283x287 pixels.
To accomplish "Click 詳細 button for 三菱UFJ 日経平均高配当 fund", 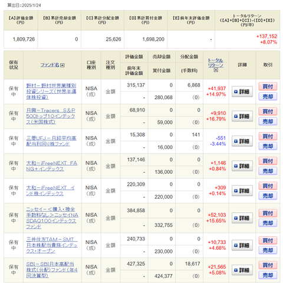I will (242, 141).
